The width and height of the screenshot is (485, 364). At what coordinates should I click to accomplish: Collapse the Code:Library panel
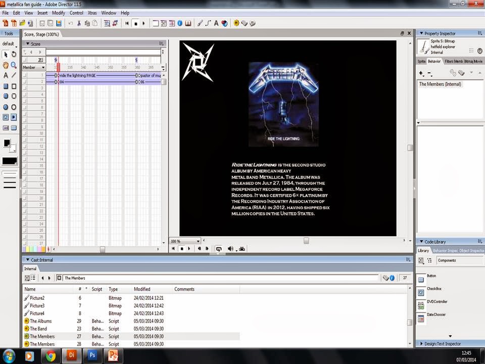421,242
